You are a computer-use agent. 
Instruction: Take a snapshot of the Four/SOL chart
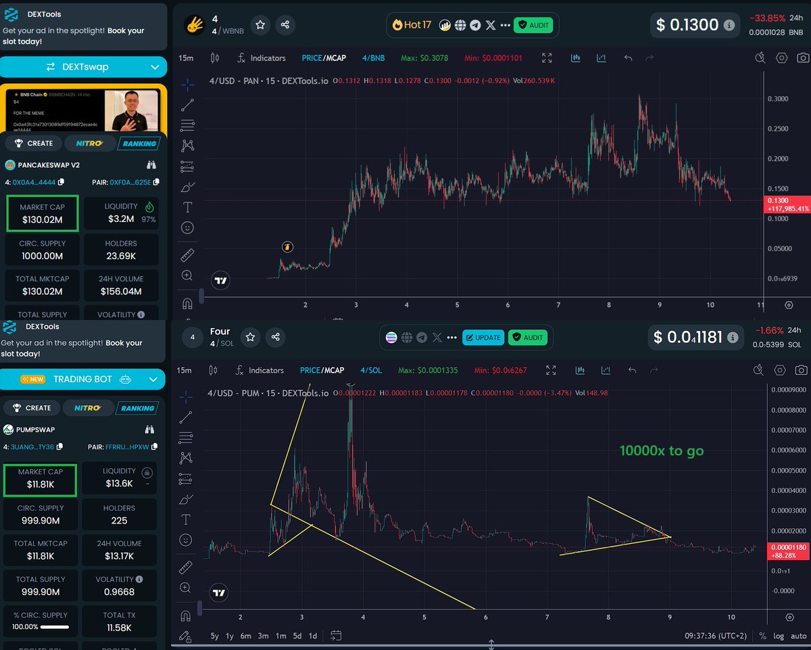801,370
